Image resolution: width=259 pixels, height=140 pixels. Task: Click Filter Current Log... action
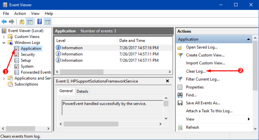[x=203, y=79]
